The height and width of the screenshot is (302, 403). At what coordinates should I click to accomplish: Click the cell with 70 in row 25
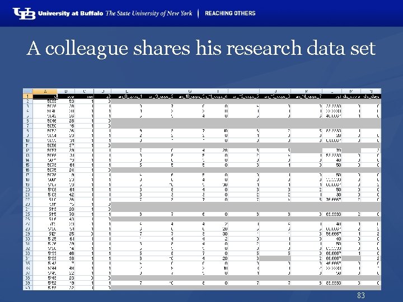[x=66, y=214]
